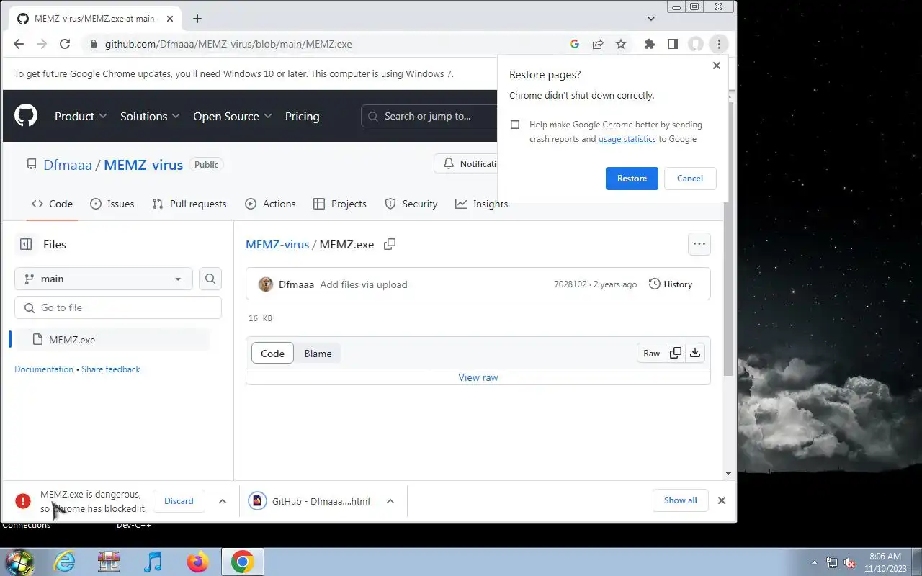The image size is (922, 576).
Task: Expand options for GitHub html download
Action: (x=390, y=501)
